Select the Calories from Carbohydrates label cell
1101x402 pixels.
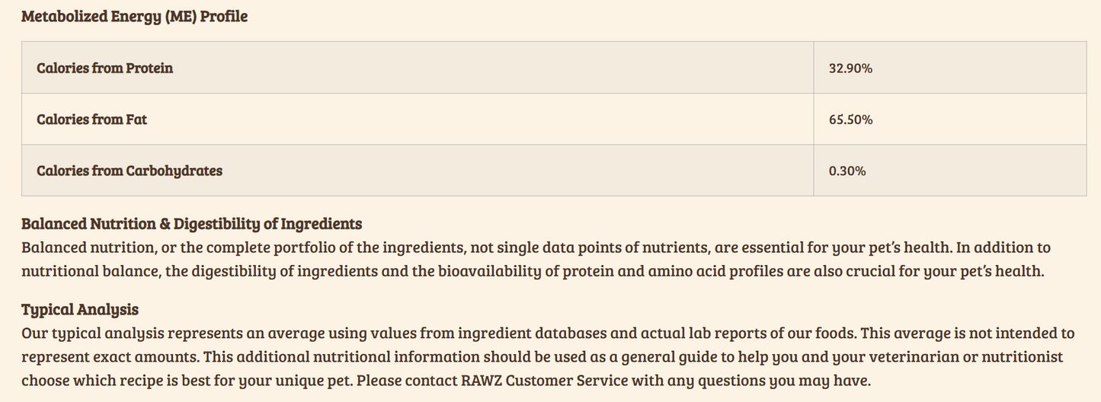(130, 171)
